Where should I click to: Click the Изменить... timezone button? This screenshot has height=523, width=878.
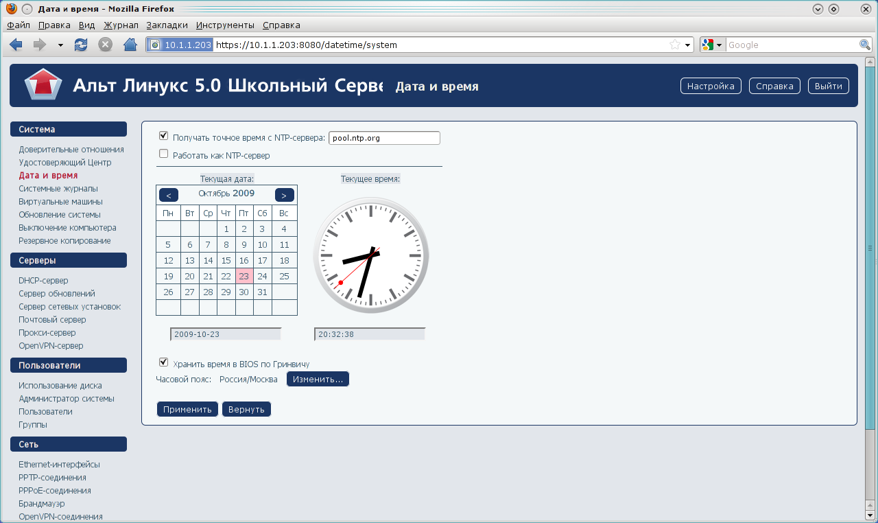pyautogui.click(x=318, y=380)
